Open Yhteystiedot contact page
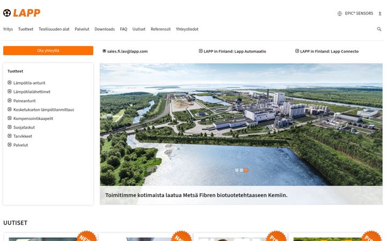The height and width of the screenshot is (241, 386). click(187, 29)
